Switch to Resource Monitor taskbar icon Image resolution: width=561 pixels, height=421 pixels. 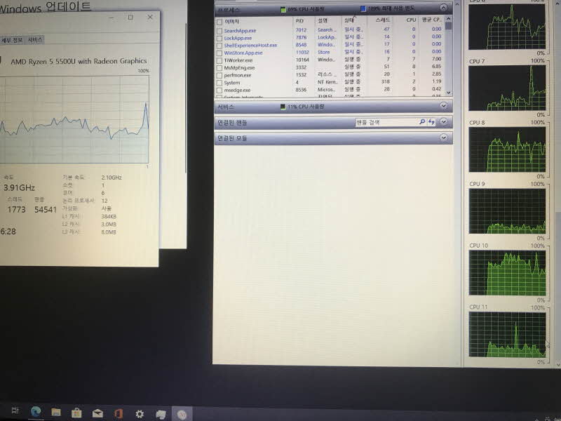(182, 415)
